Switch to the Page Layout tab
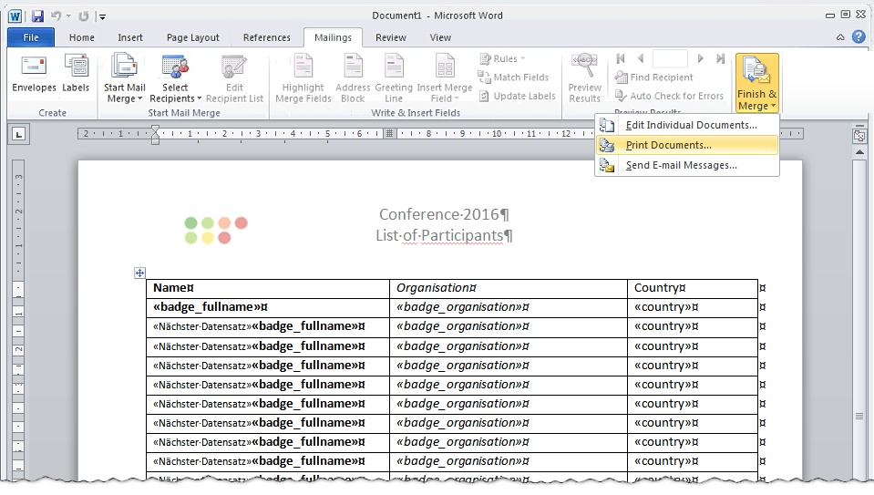The height and width of the screenshot is (495, 874). click(x=193, y=37)
